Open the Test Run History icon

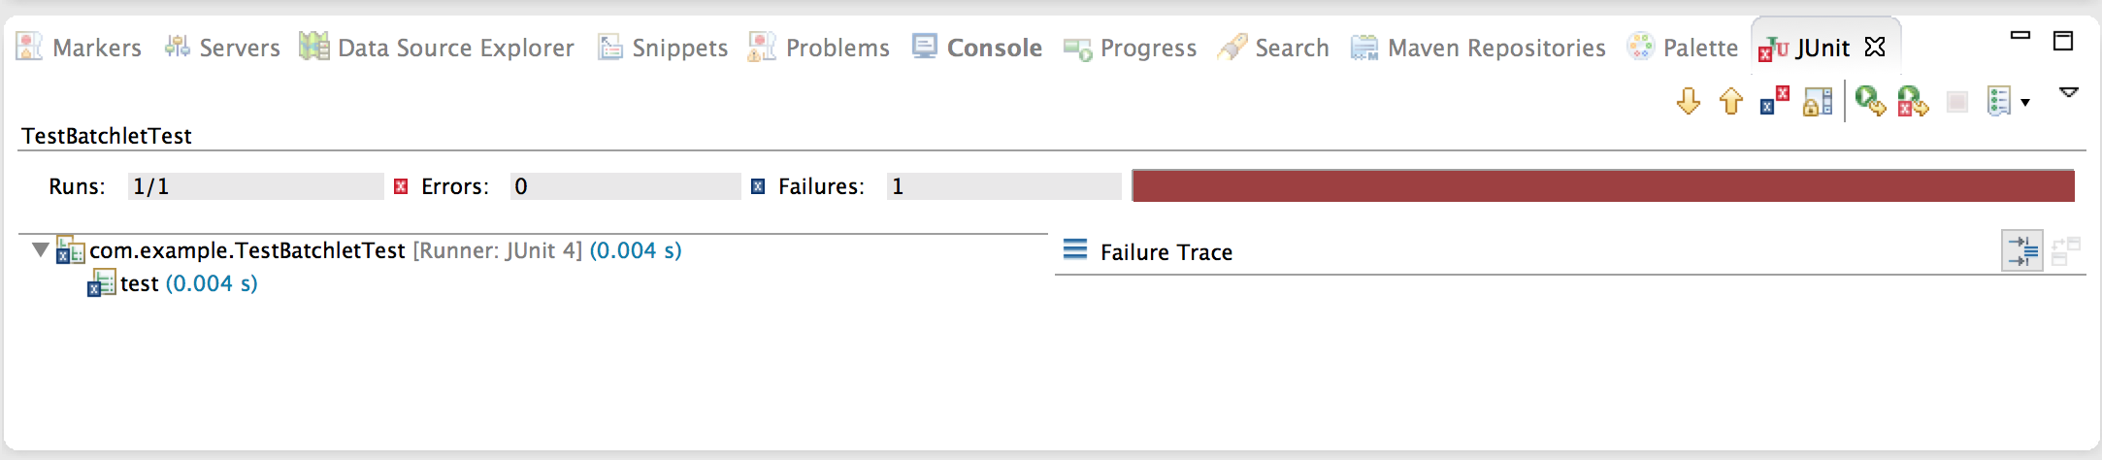pos(1999,101)
